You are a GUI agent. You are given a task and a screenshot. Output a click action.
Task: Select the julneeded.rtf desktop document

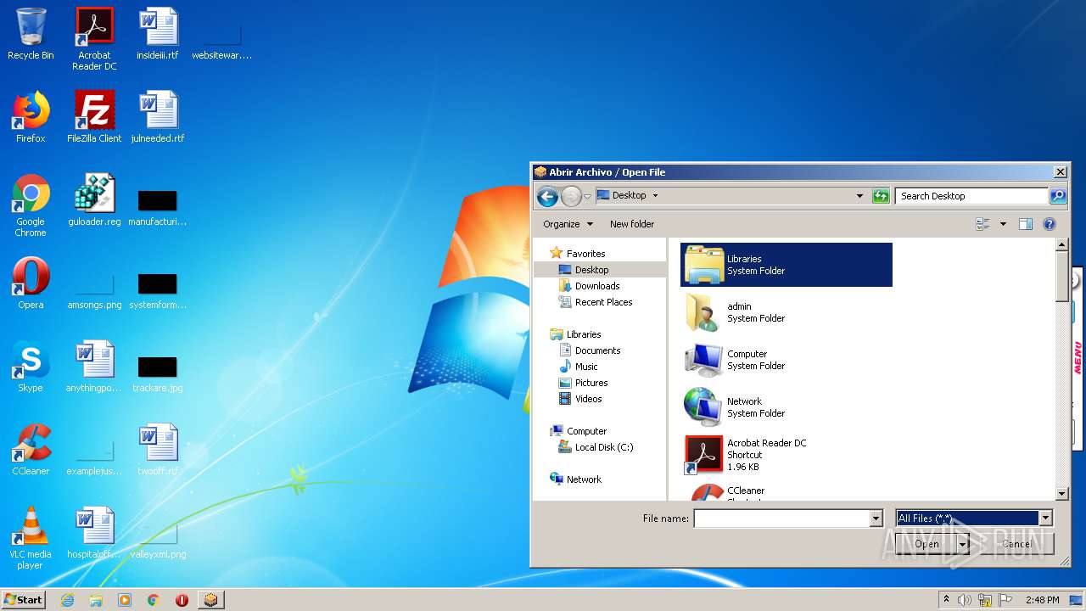tap(158, 117)
